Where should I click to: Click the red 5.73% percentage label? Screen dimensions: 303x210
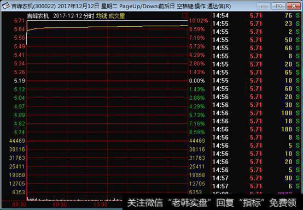coord(197,46)
